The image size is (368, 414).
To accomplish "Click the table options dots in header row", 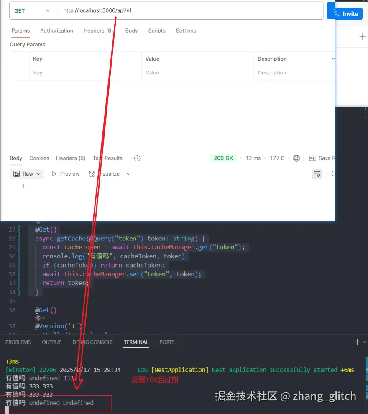I will [x=333, y=59].
